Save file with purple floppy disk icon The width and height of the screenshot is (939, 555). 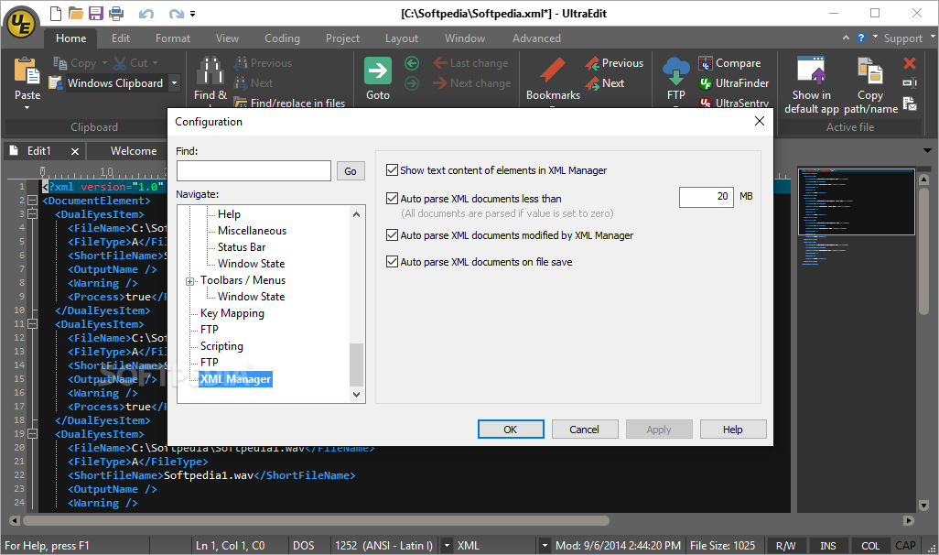[x=96, y=13]
